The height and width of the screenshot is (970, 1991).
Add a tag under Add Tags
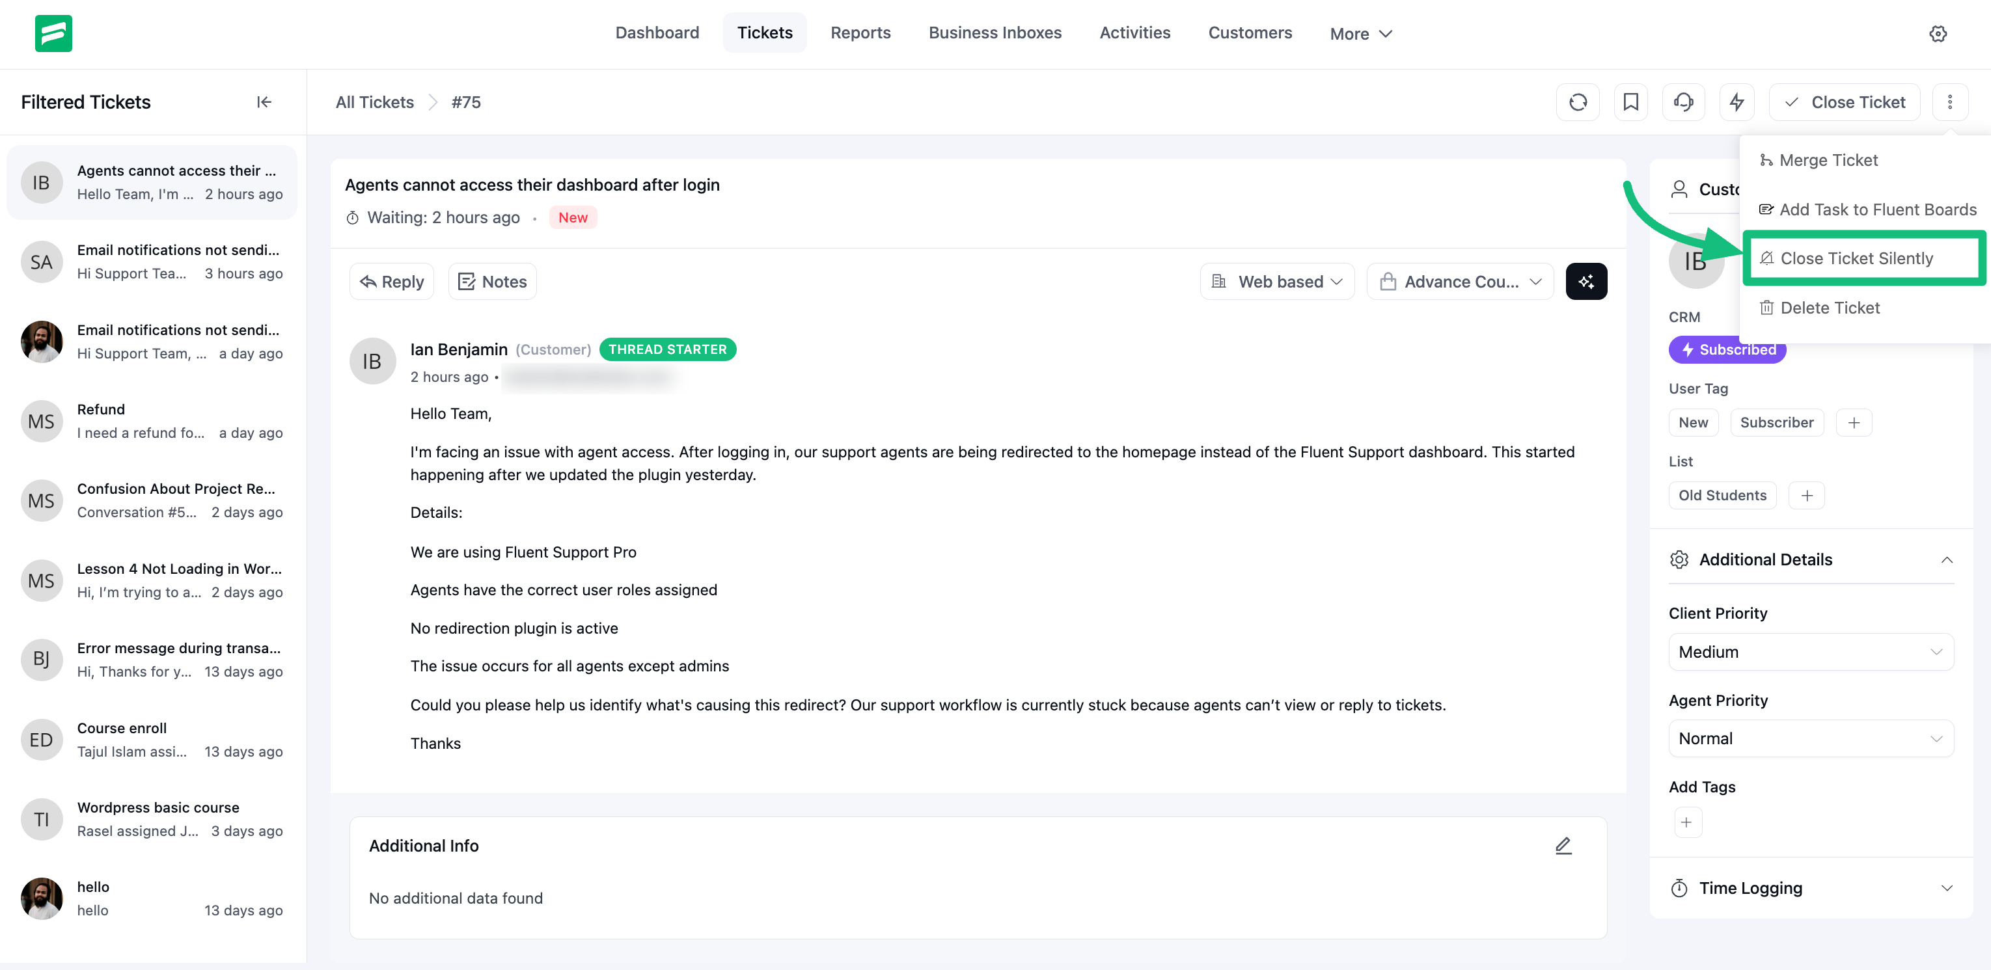pos(1686,822)
